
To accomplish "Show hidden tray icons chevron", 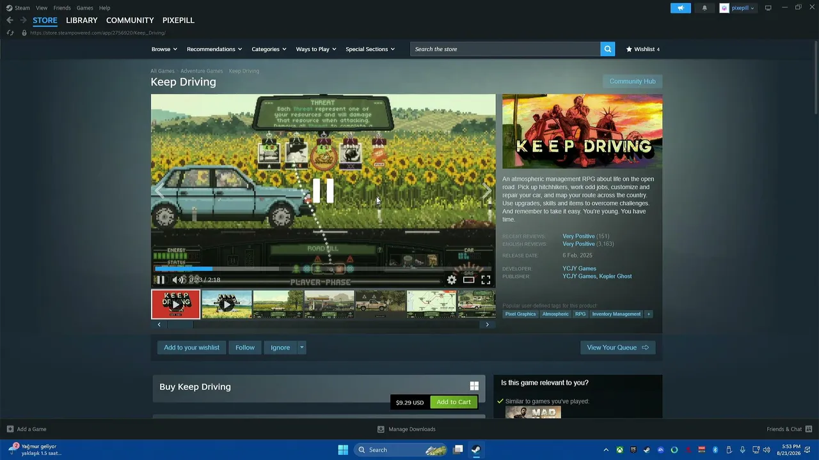I will [x=606, y=450].
